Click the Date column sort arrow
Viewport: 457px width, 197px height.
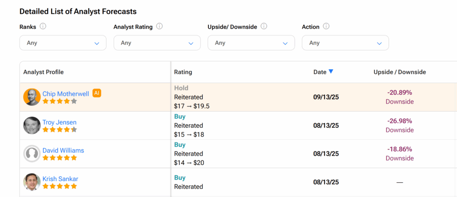point(331,71)
